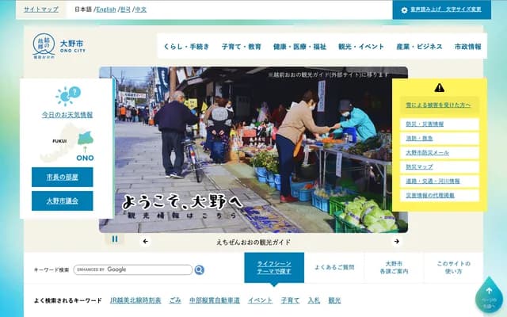
Task: Click the warning triangle icon
Action: point(439,87)
